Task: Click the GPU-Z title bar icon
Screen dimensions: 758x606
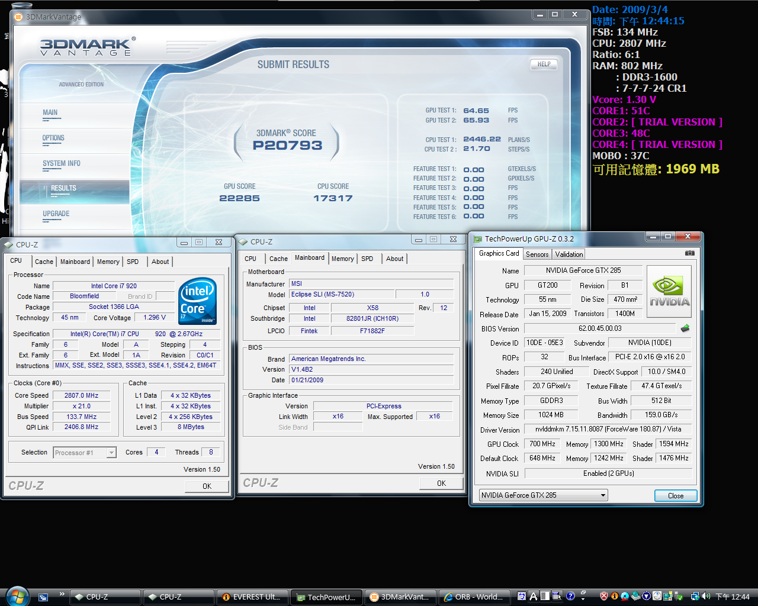Action: tap(478, 239)
